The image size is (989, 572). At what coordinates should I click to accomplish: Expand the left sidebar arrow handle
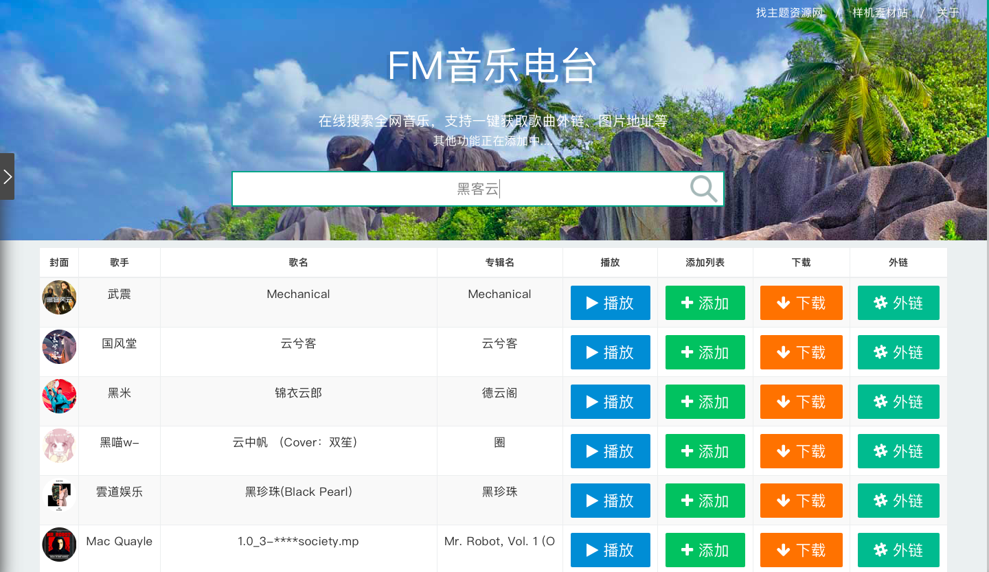tap(7, 176)
